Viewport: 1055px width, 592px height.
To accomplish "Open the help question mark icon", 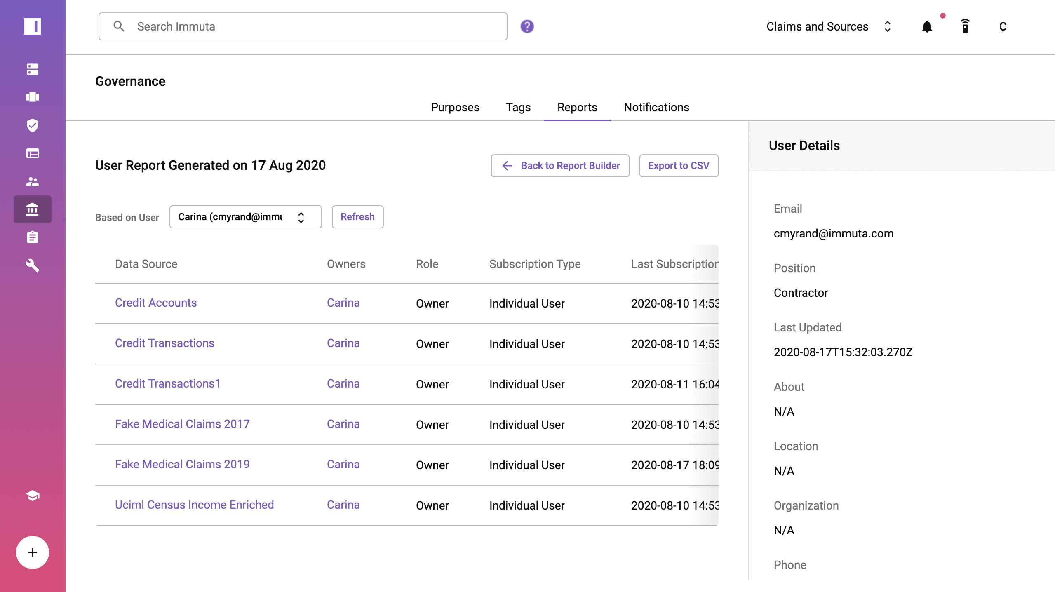I will (527, 26).
